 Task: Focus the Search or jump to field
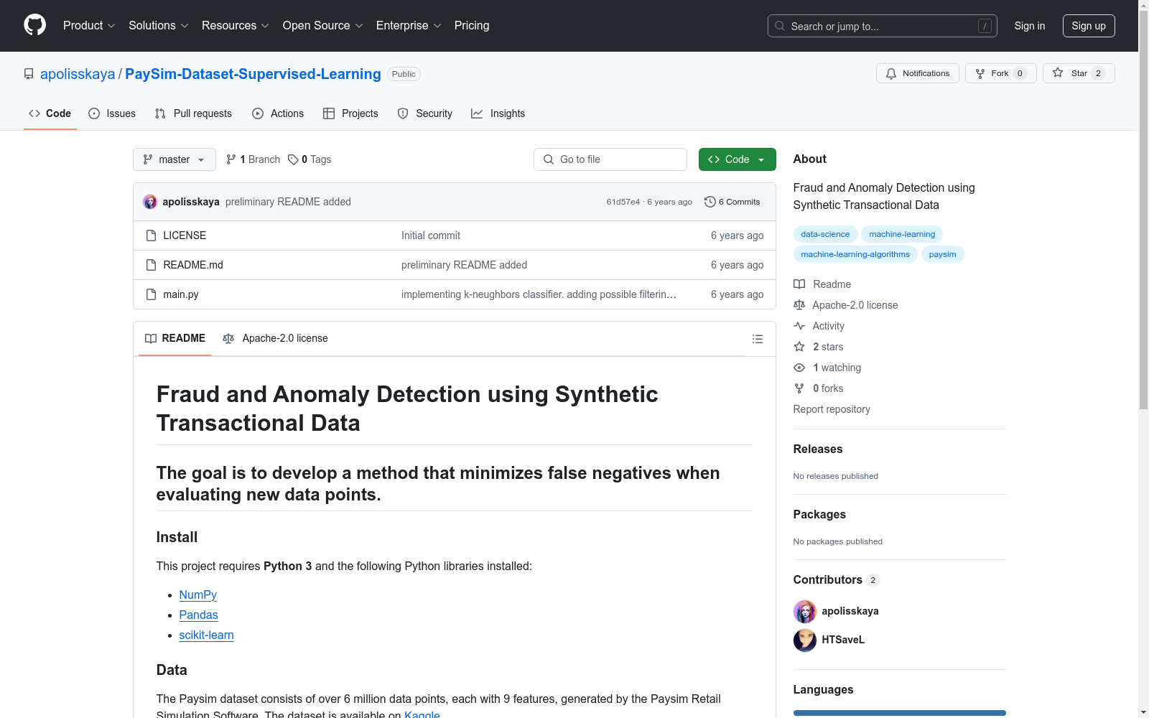[882, 26]
